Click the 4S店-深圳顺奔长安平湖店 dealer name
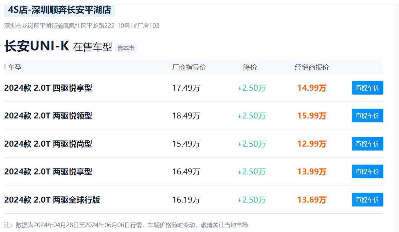The width and height of the screenshot is (399, 232). coord(60,10)
